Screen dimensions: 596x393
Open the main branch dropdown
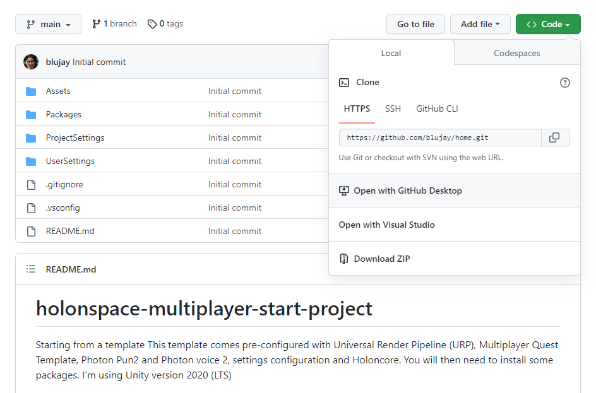pos(48,24)
